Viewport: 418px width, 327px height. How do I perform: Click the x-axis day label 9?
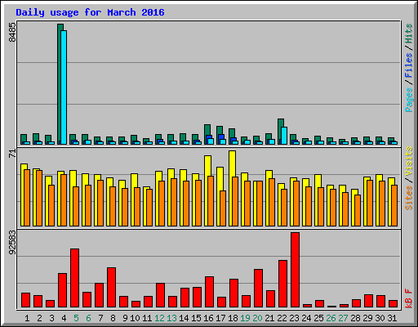[125, 318]
